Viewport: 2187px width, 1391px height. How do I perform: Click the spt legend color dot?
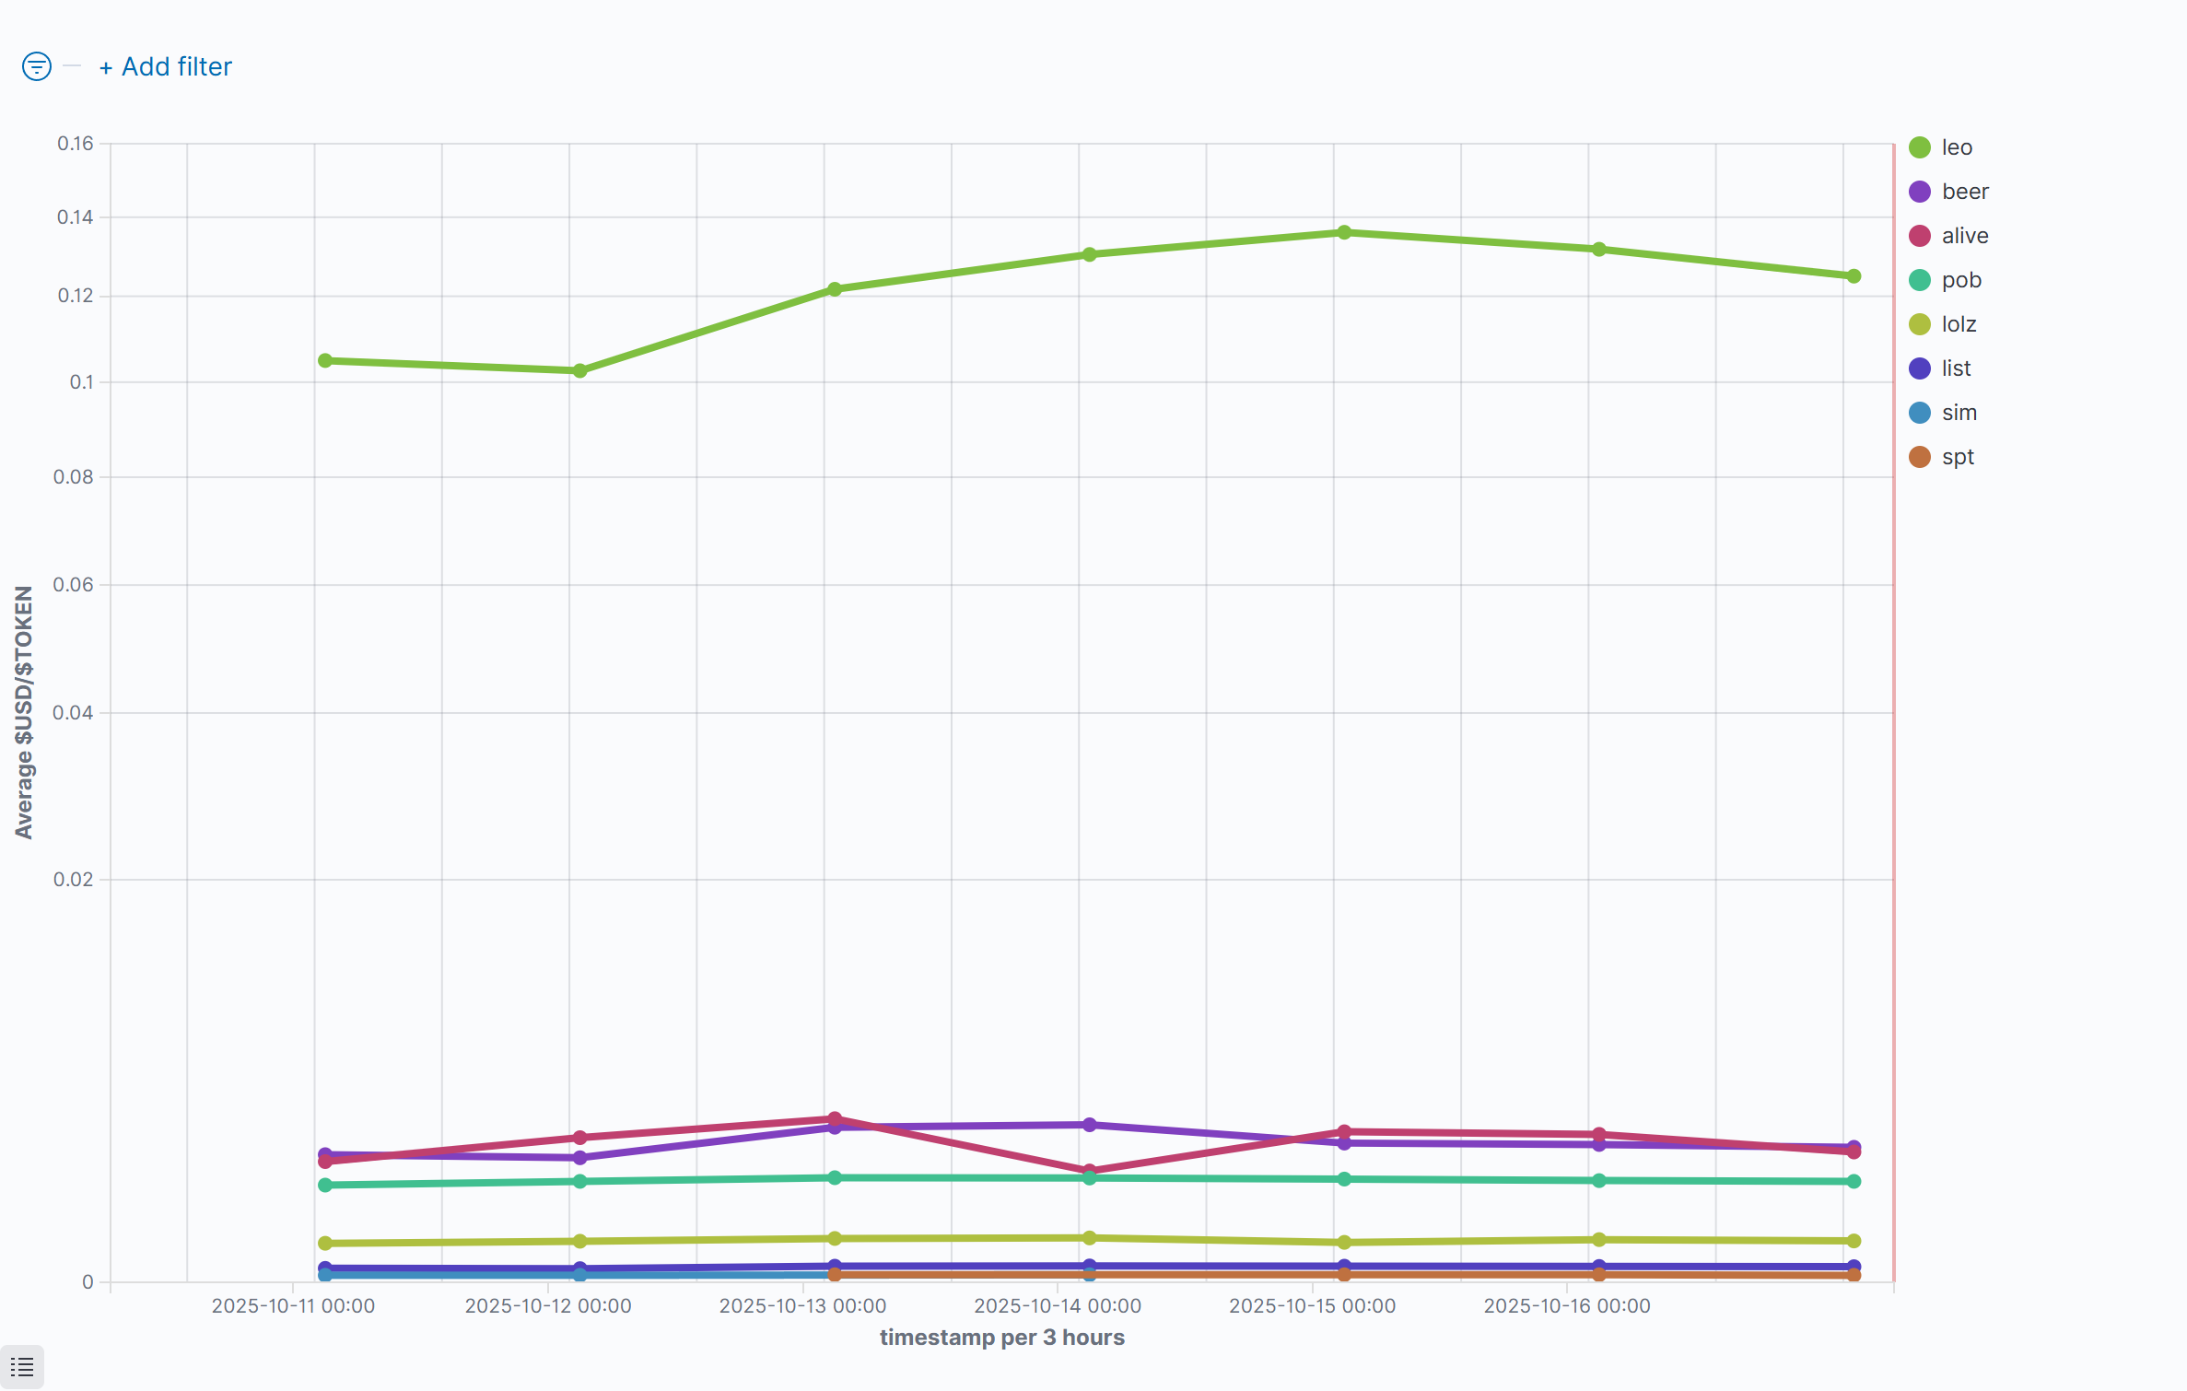(1920, 457)
